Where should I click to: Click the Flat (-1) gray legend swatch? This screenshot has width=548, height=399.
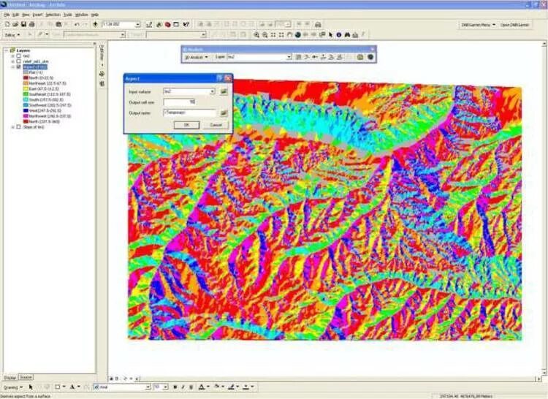26,72
